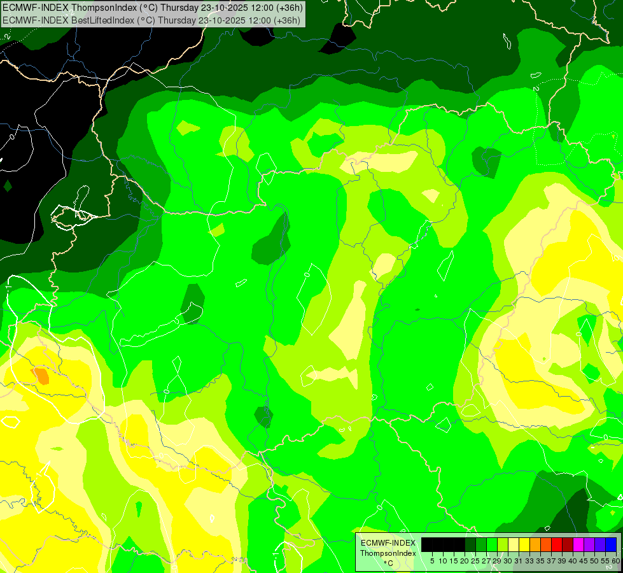Click the legend tick value 40

tap(573, 561)
